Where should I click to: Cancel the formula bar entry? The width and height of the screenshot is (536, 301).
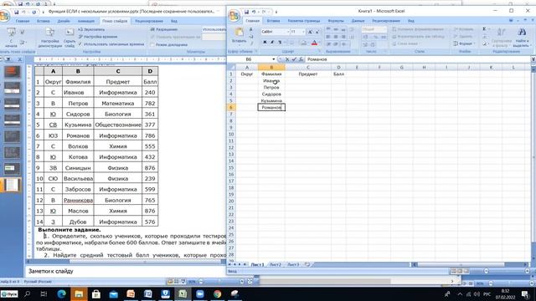point(287,59)
